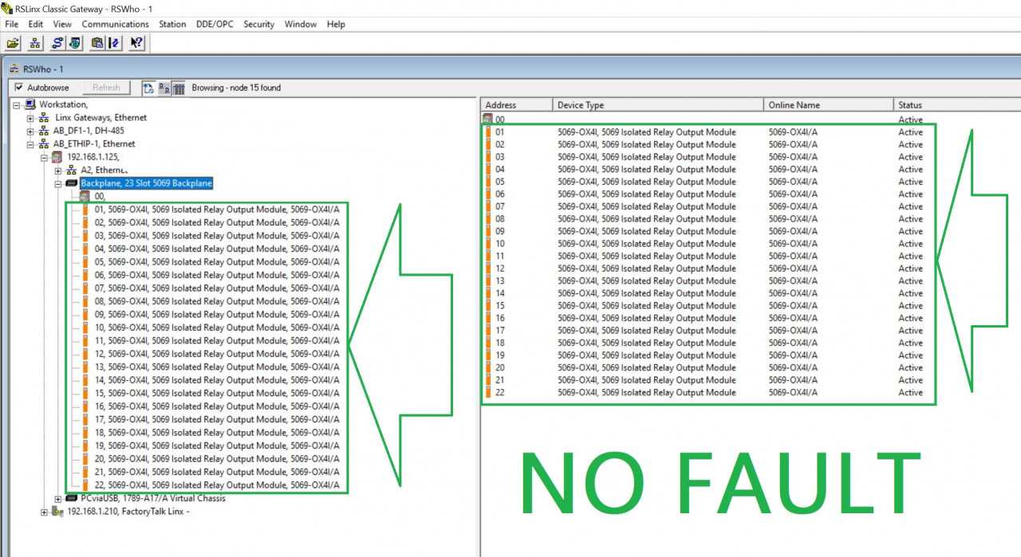Open the Communications menu
The image size is (1021, 557).
click(115, 24)
